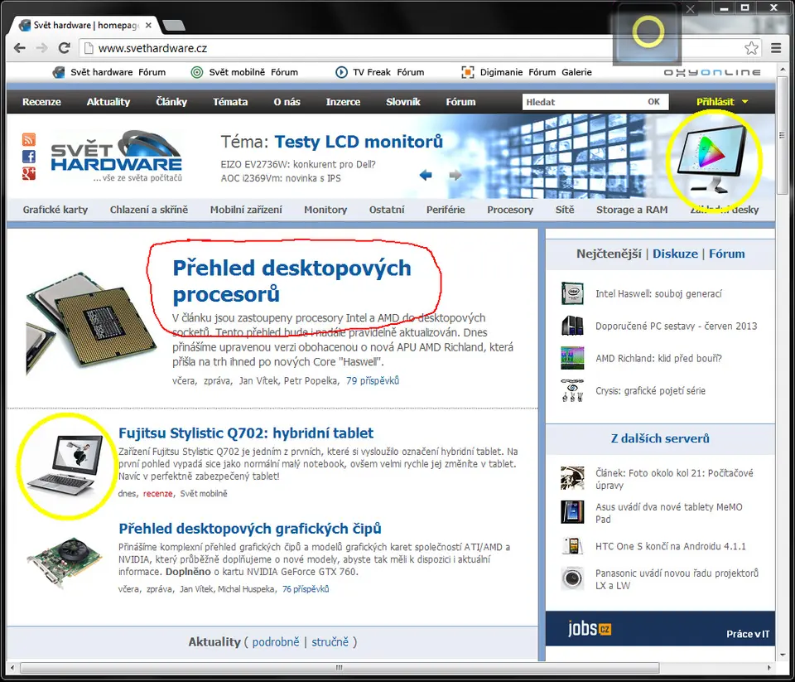
Task: Click the Panasonic projector thumbnail
Action: [572, 579]
